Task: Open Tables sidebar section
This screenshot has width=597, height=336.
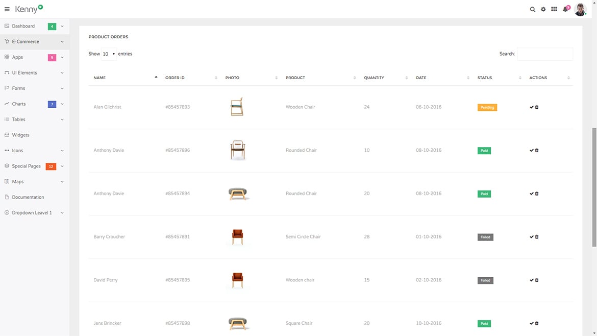Action: click(35, 119)
